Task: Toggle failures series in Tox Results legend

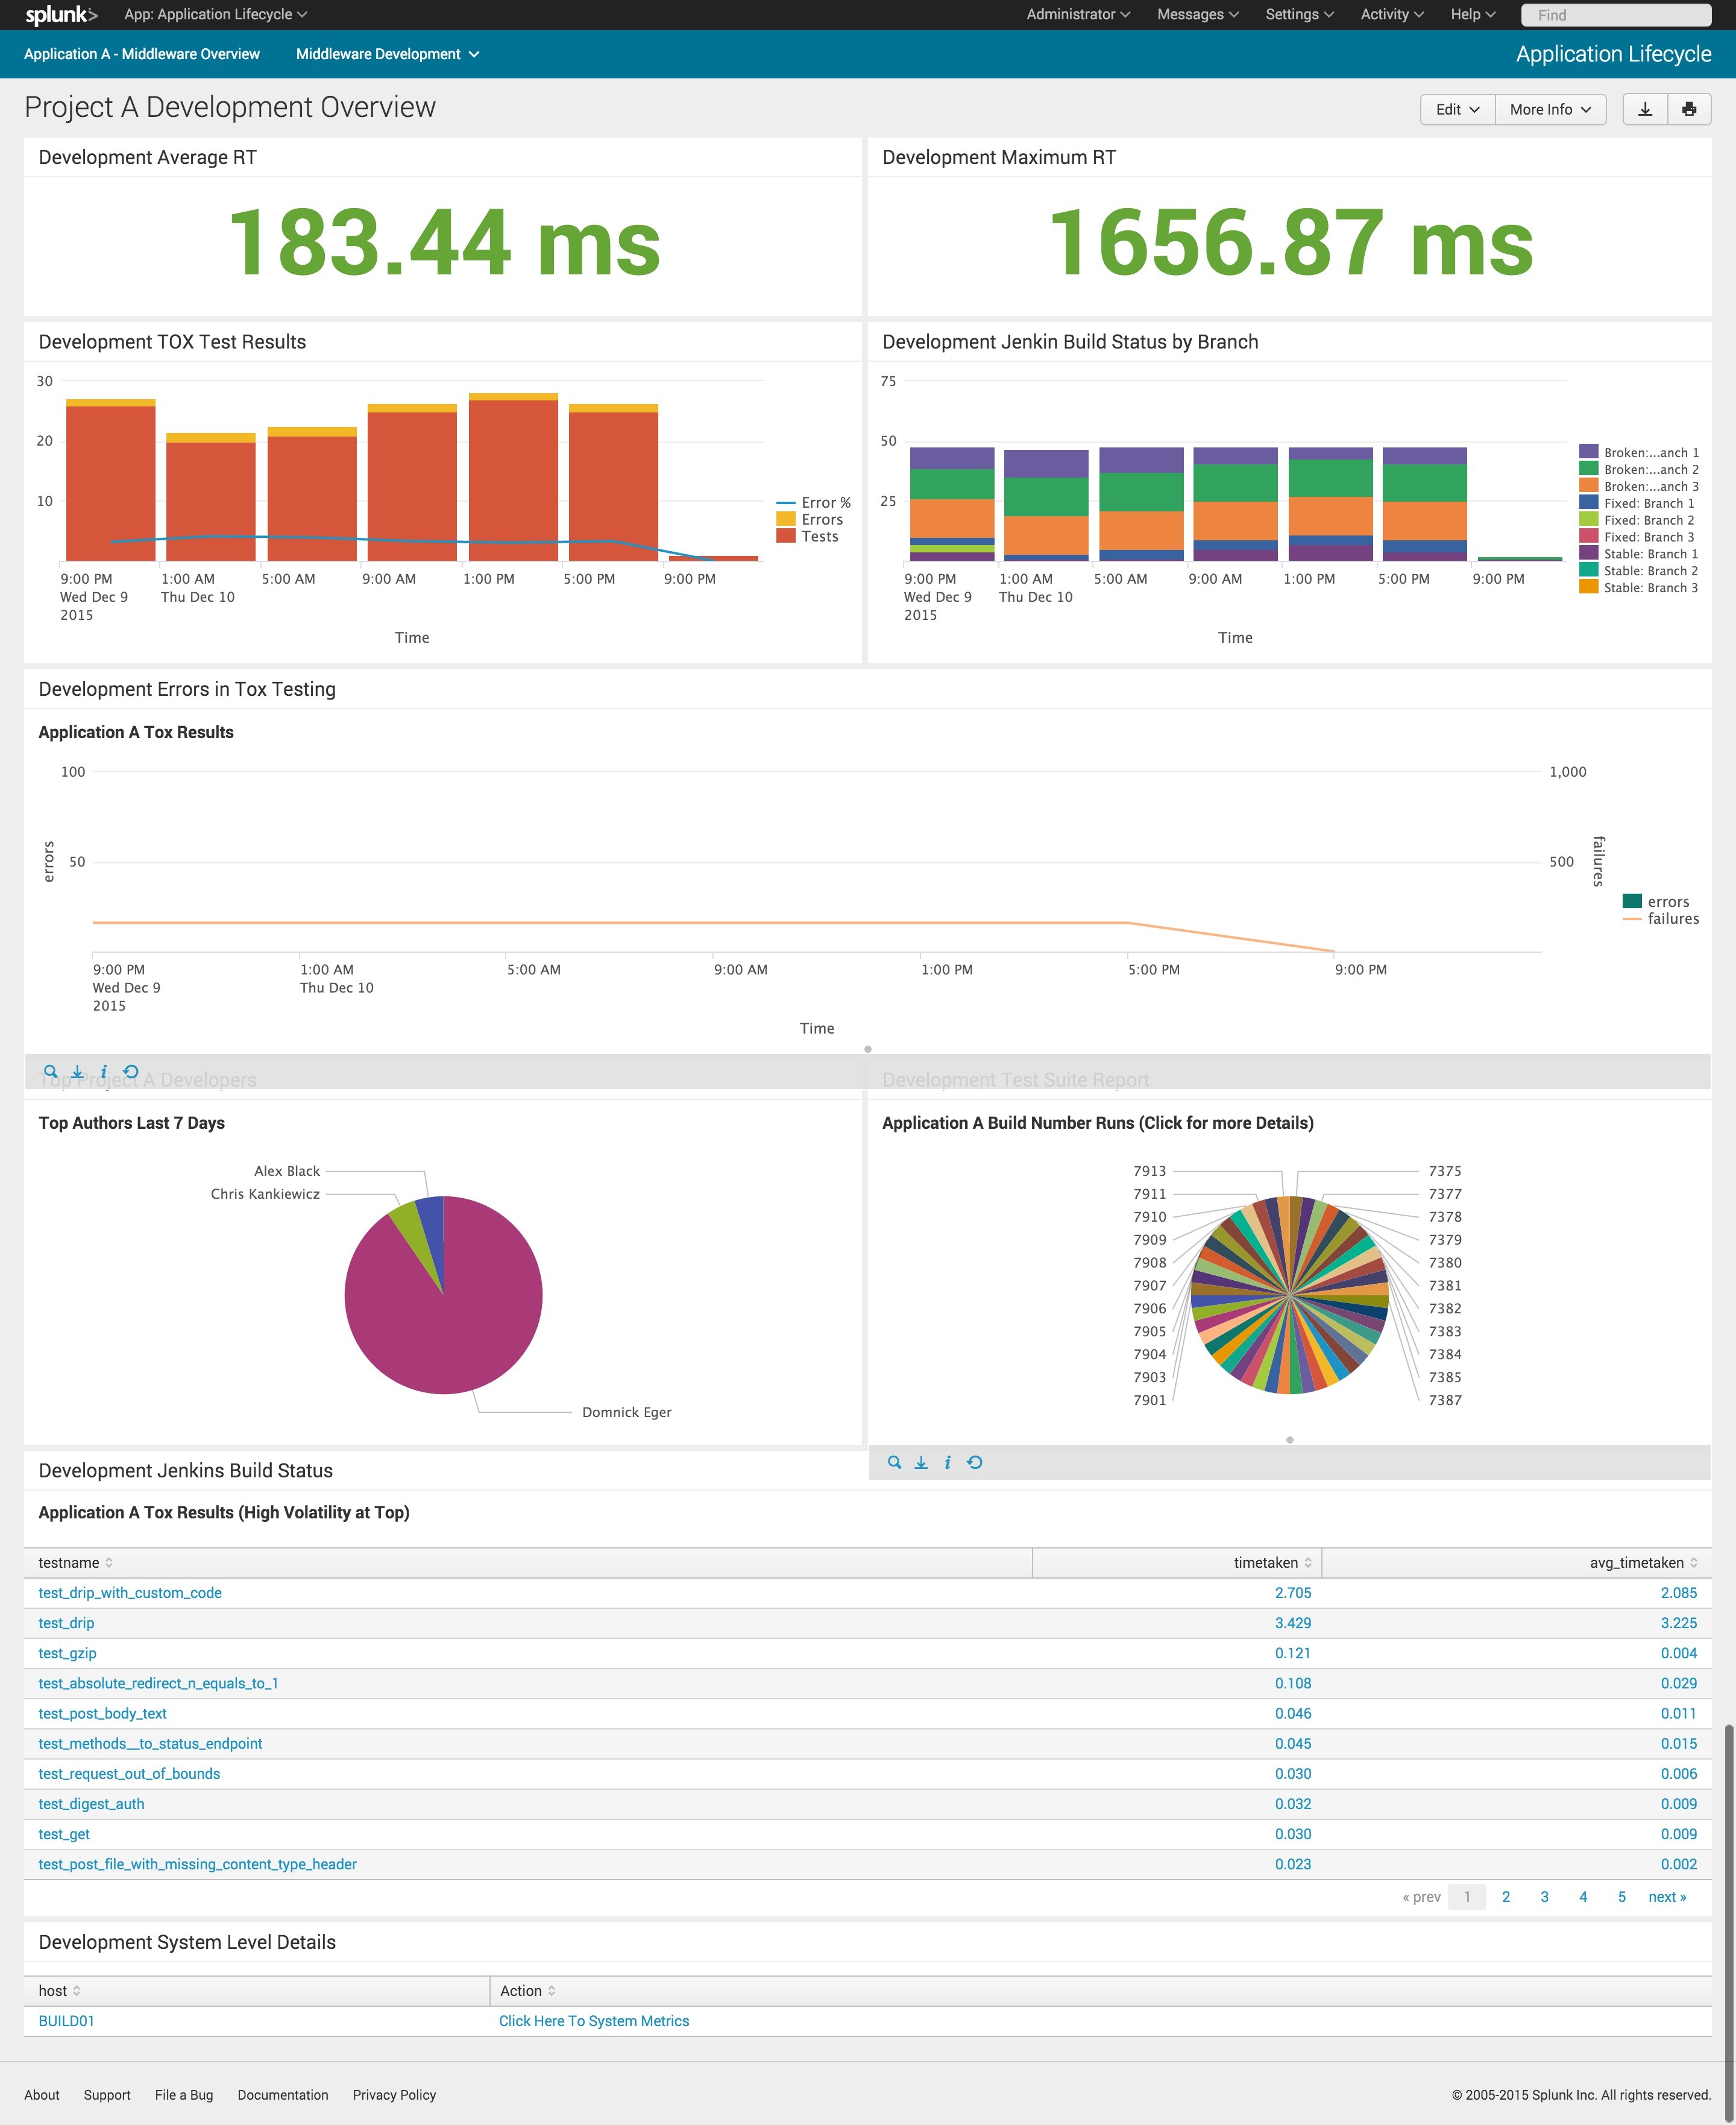Action: 1672,918
